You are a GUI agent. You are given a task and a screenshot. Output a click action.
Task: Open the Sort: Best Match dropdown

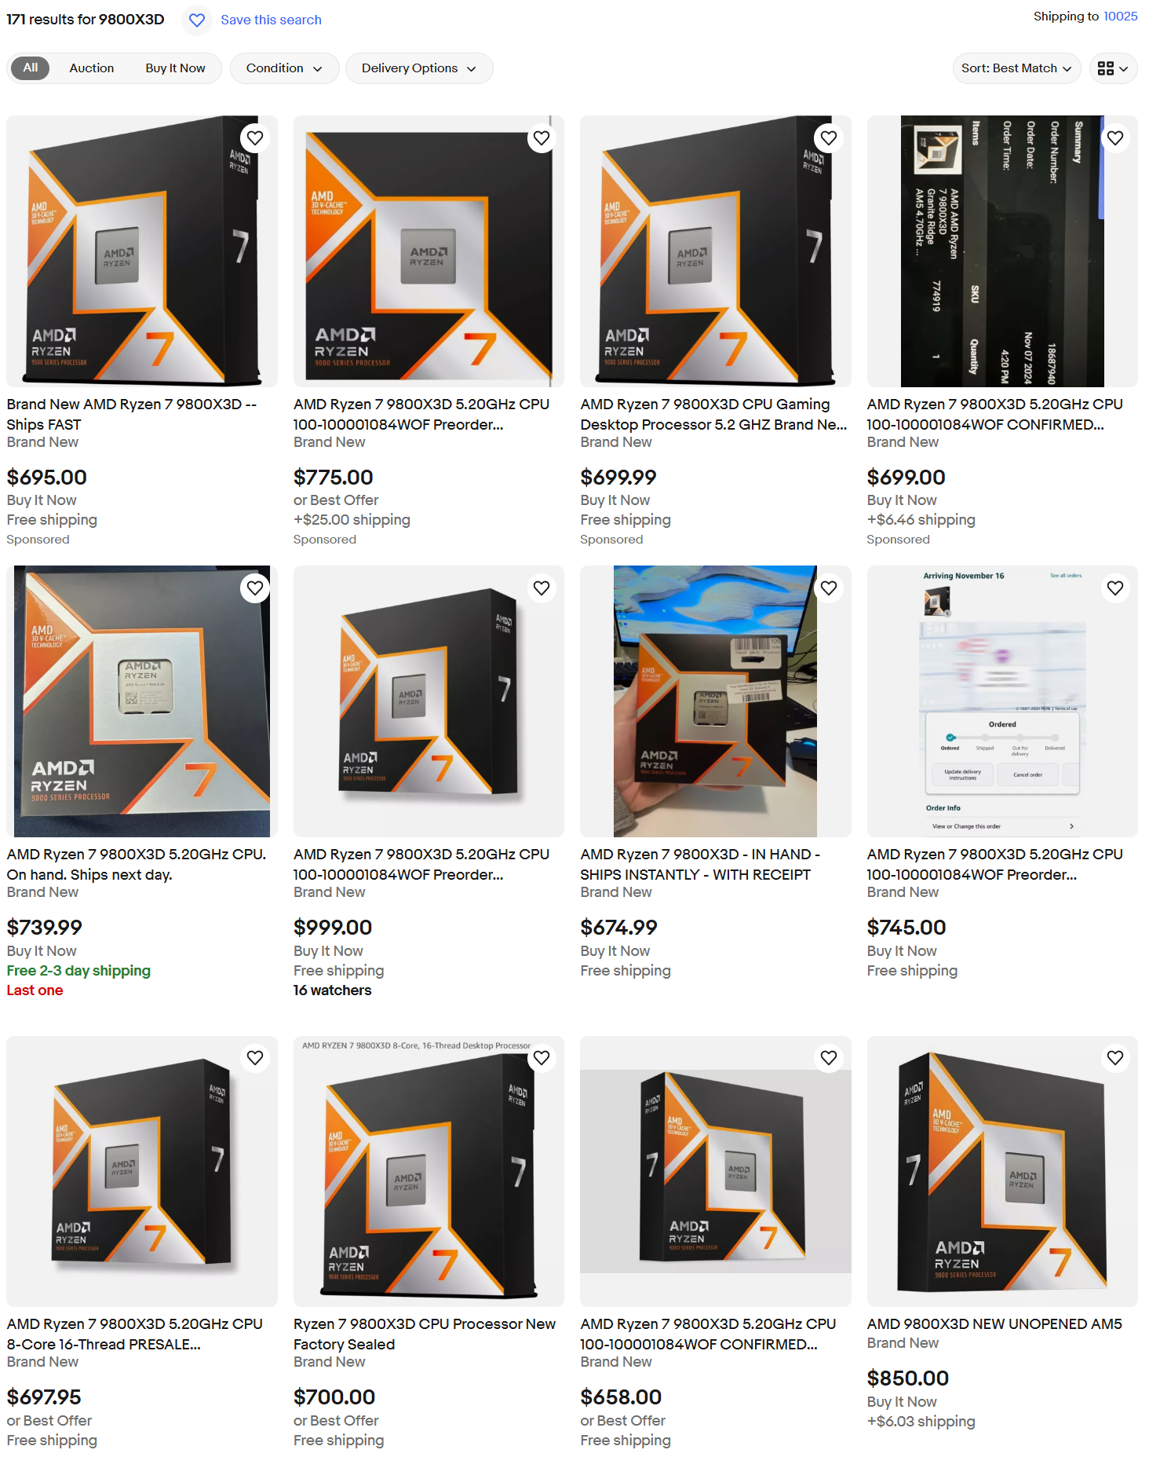tap(1016, 68)
